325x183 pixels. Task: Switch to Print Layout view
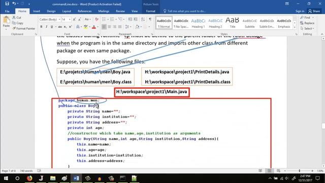point(269,171)
